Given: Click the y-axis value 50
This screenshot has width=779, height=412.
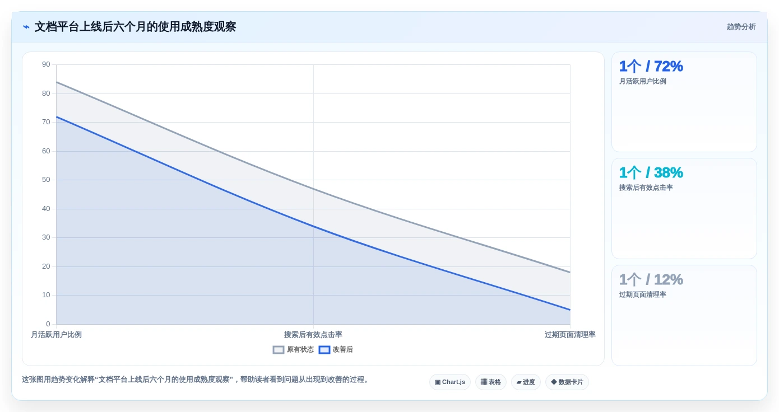Looking at the screenshot, I should pyautogui.click(x=46, y=180).
